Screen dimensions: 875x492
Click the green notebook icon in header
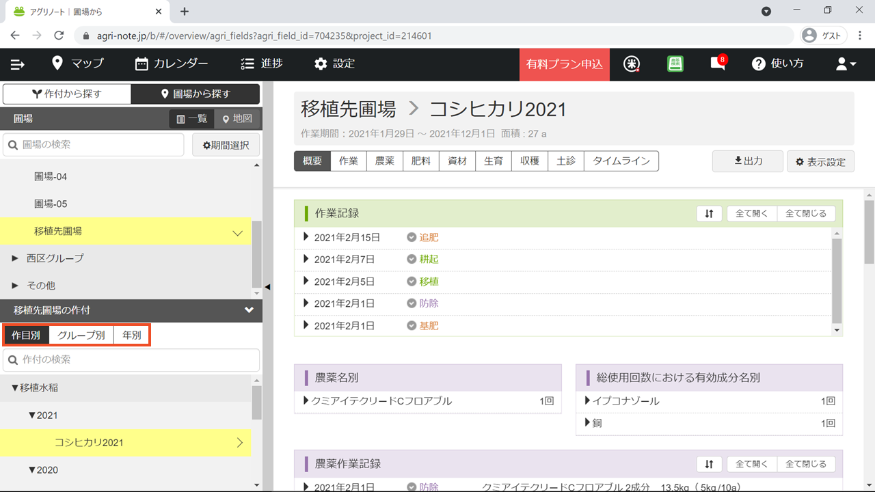point(675,64)
